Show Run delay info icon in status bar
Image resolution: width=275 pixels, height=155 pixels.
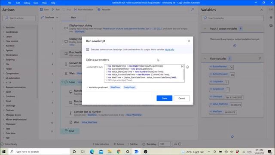[x=180, y=144]
